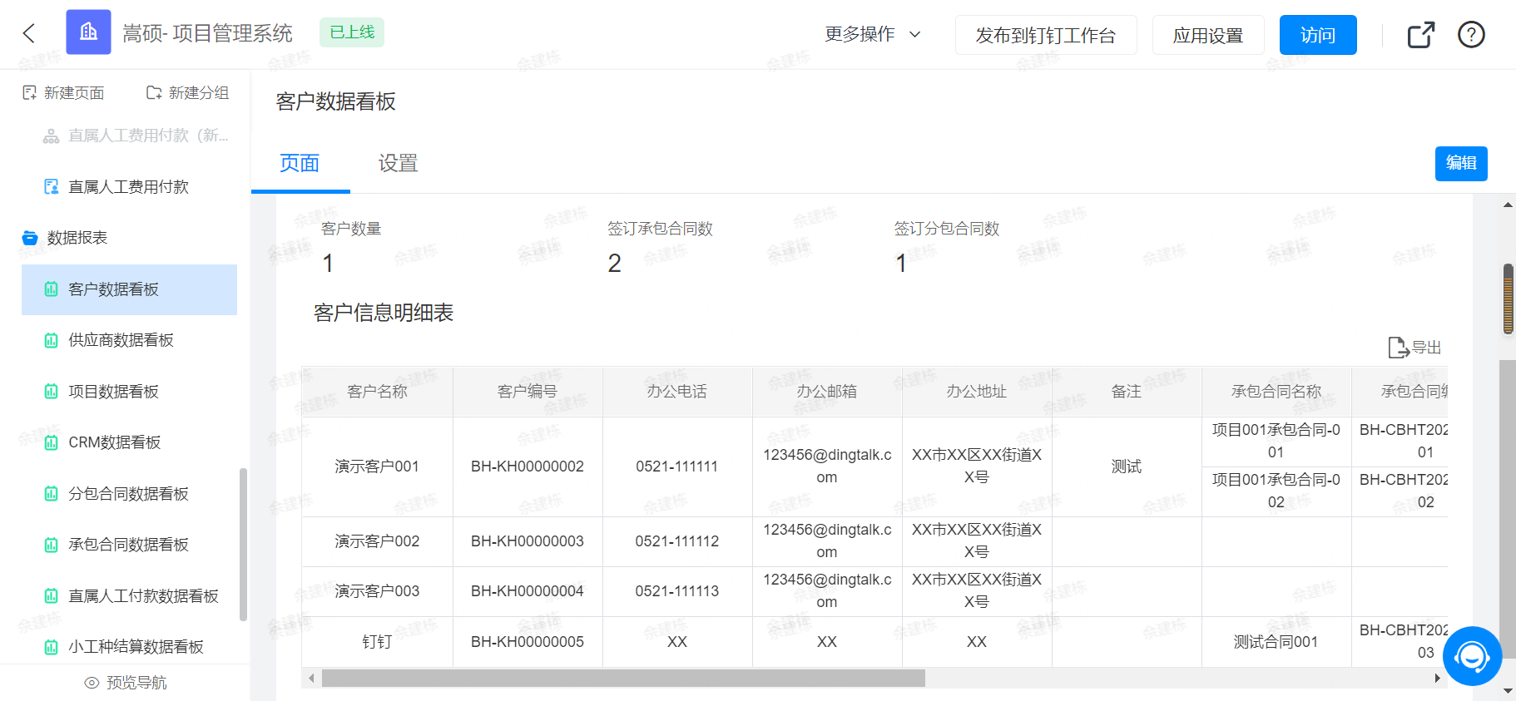Select phone cell 0521-111112
The width and height of the screenshot is (1516, 701).
coord(677,541)
